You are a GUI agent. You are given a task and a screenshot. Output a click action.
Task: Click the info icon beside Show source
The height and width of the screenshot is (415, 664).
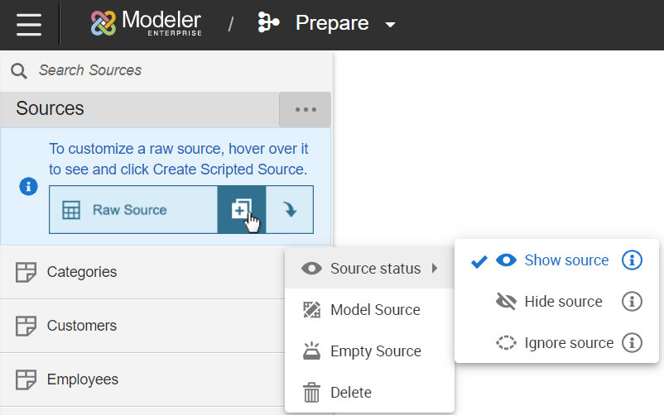point(632,260)
